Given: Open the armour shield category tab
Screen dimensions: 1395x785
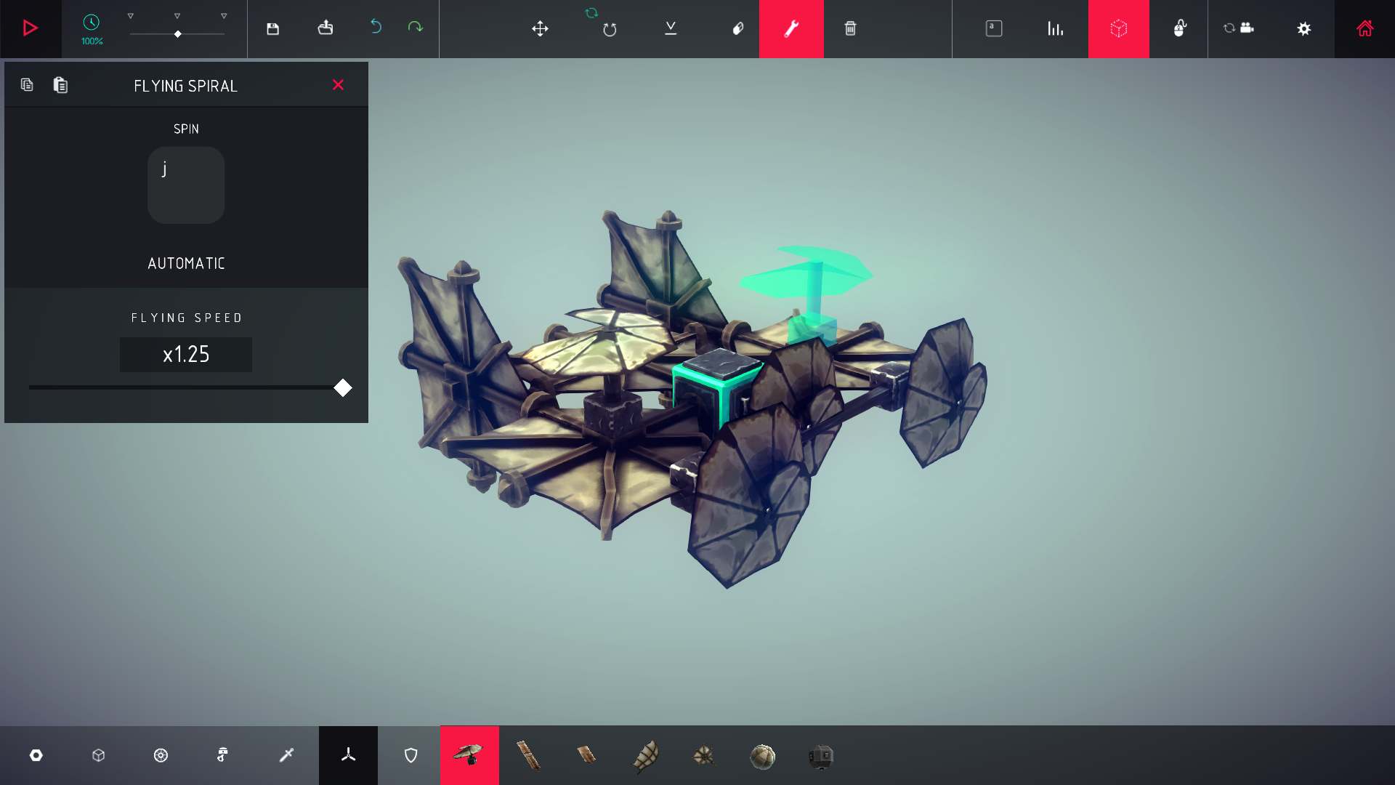Looking at the screenshot, I should [411, 755].
